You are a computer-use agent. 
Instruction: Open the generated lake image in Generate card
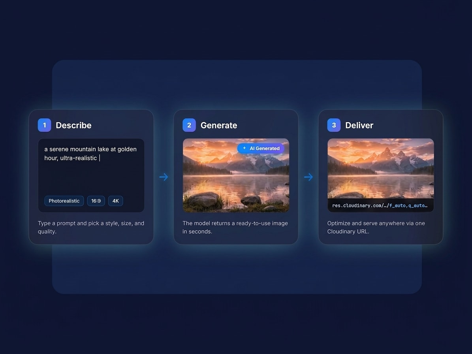(x=236, y=175)
